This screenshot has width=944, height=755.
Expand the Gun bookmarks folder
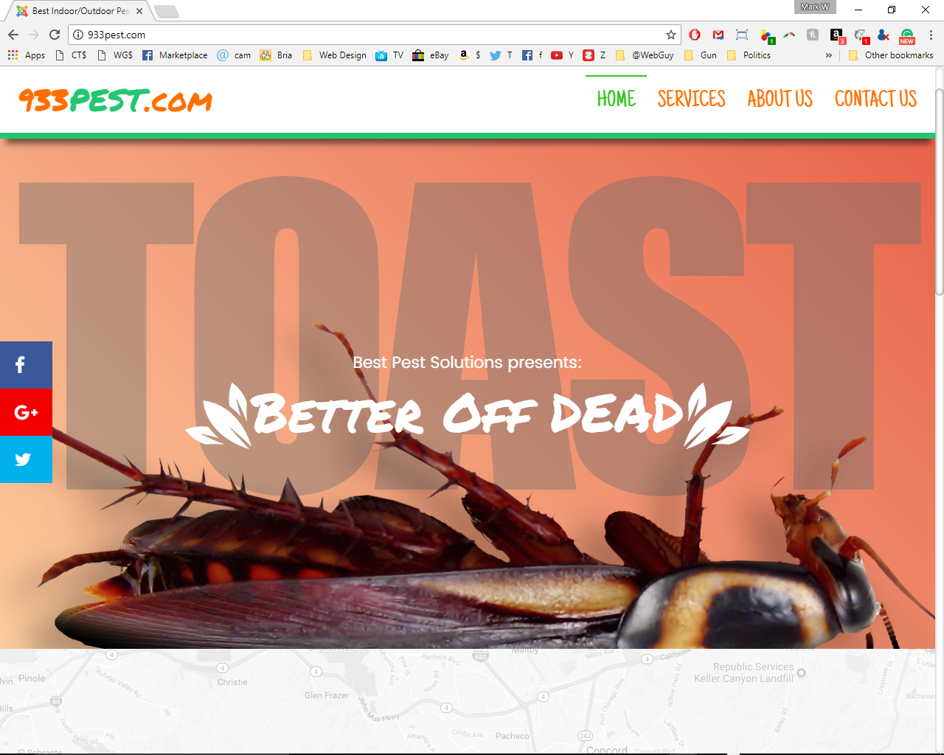tap(701, 55)
